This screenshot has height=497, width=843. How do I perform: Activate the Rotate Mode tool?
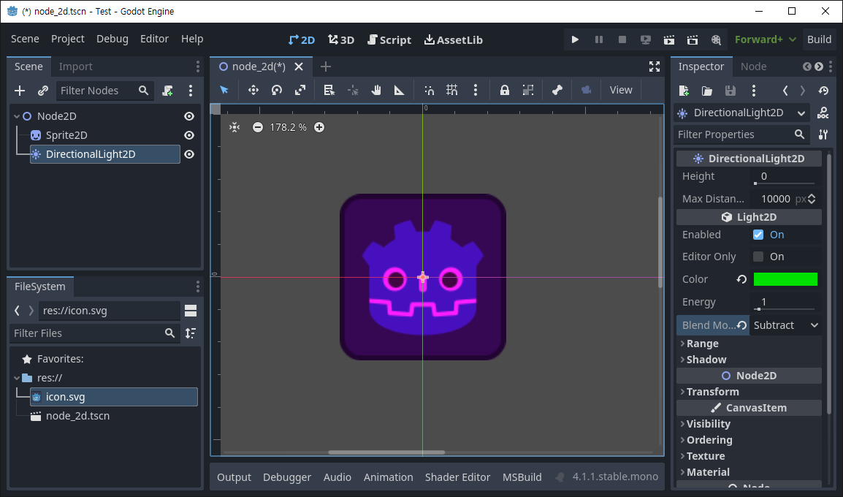pyautogui.click(x=277, y=90)
